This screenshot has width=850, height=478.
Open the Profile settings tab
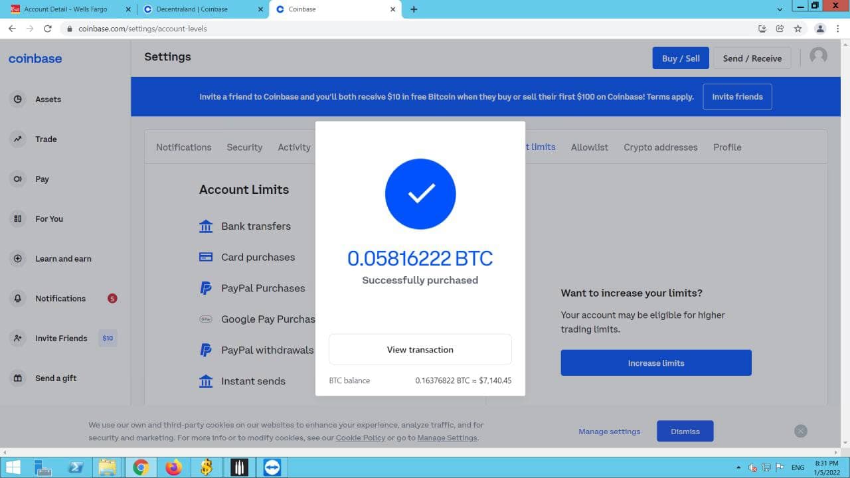(x=727, y=147)
